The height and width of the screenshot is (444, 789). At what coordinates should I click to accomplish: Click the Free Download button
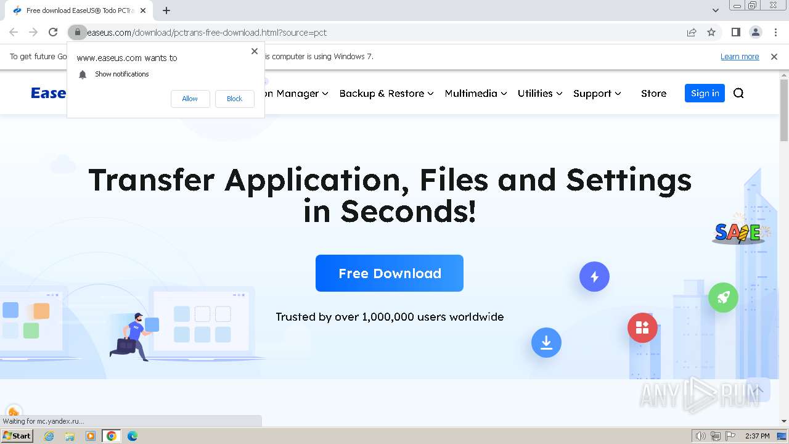click(x=390, y=273)
